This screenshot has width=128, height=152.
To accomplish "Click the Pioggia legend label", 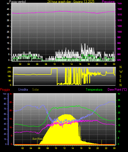I will (x=5, y=90).
